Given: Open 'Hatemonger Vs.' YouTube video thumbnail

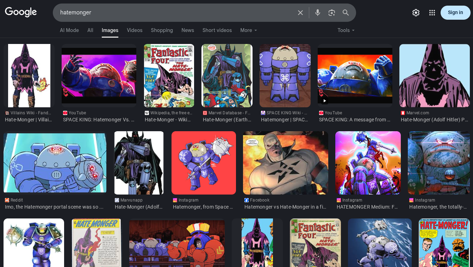Looking at the screenshot, I should pyautogui.click(x=99, y=76).
